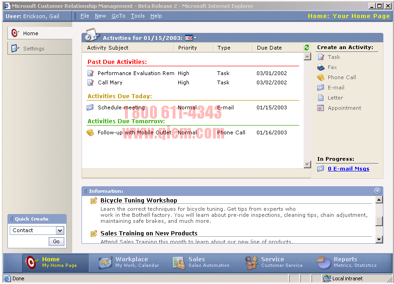
Task: Click the Home target icon in sidebar
Action: point(15,33)
